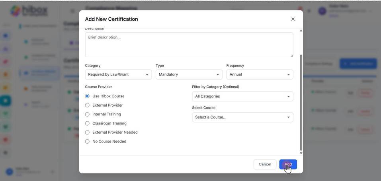Screen dimensions: 381x181
Task: Open the Select a Course dropdown
Action: (x=242, y=117)
